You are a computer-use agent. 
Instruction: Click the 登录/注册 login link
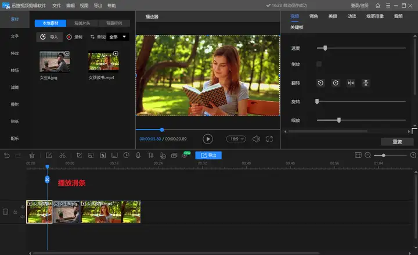point(359,5)
